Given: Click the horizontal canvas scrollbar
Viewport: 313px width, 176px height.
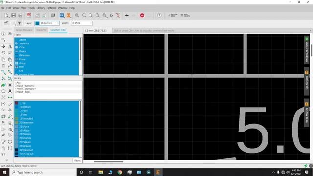Looking at the screenshot, I should [x=109, y=162].
